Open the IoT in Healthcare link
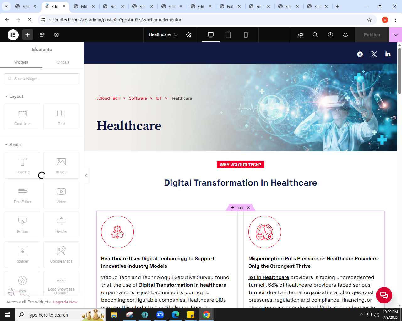 pyautogui.click(x=269, y=277)
